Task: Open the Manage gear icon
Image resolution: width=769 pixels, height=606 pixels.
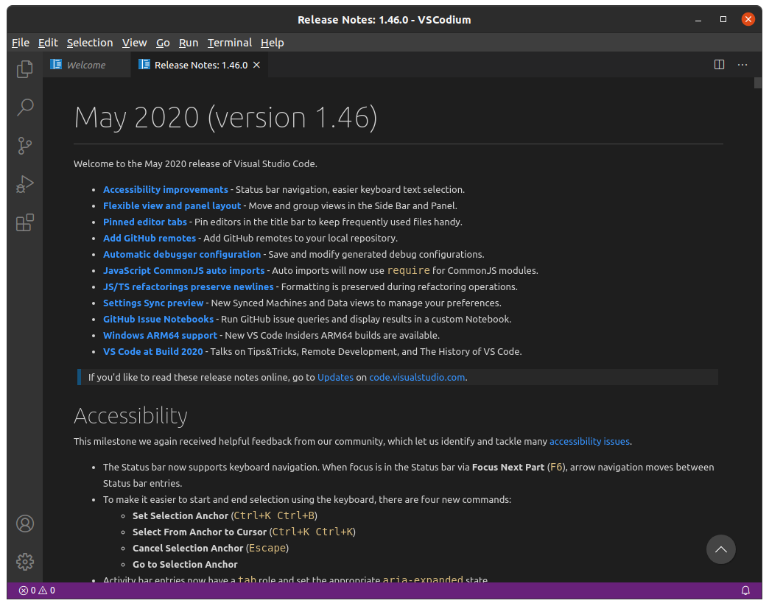Action: pos(25,561)
